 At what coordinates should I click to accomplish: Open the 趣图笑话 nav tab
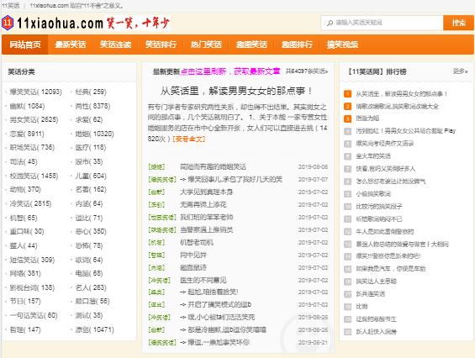tap(251, 45)
